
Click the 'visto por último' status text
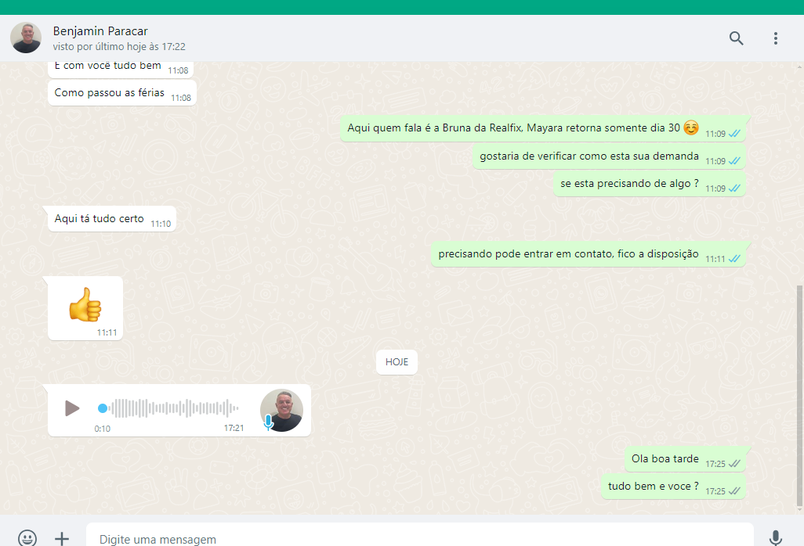[x=119, y=47]
